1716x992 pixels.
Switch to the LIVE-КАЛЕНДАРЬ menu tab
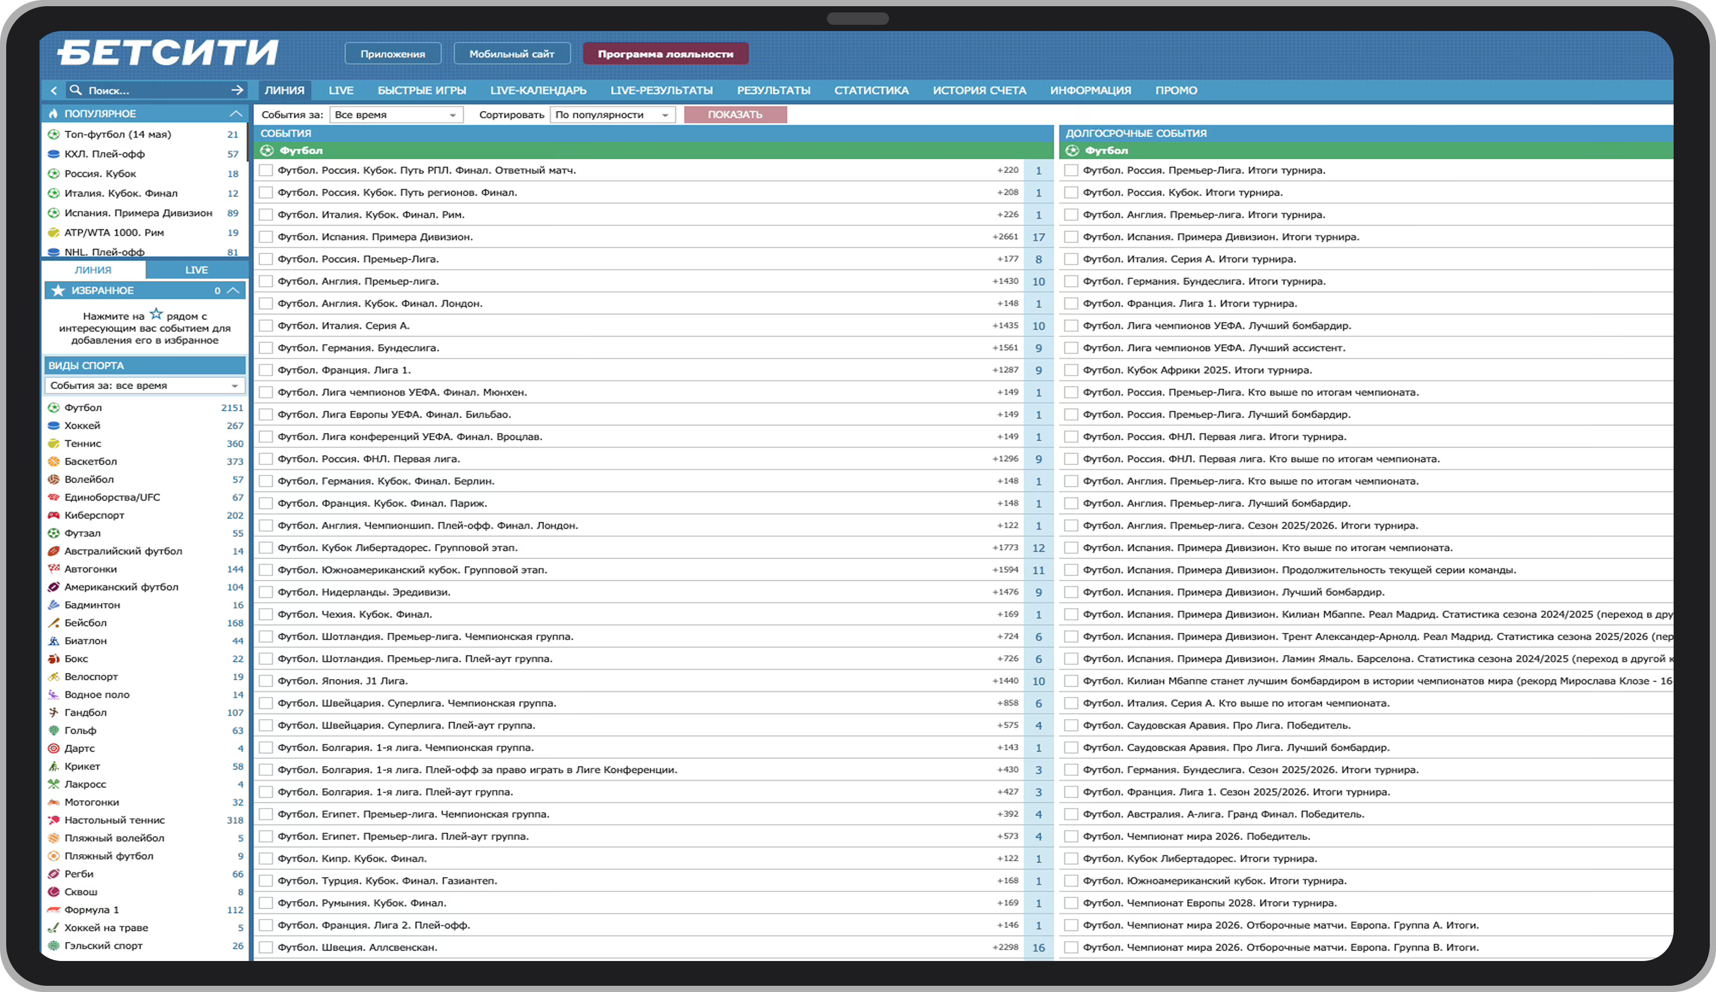pyautogui.click(x=538, y=90)
